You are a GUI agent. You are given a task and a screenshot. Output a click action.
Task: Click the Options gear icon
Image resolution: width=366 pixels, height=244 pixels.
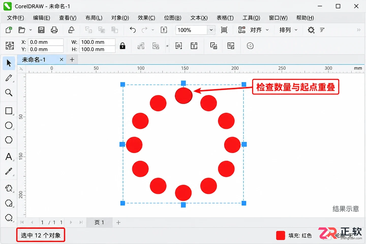tap(311, 30)
